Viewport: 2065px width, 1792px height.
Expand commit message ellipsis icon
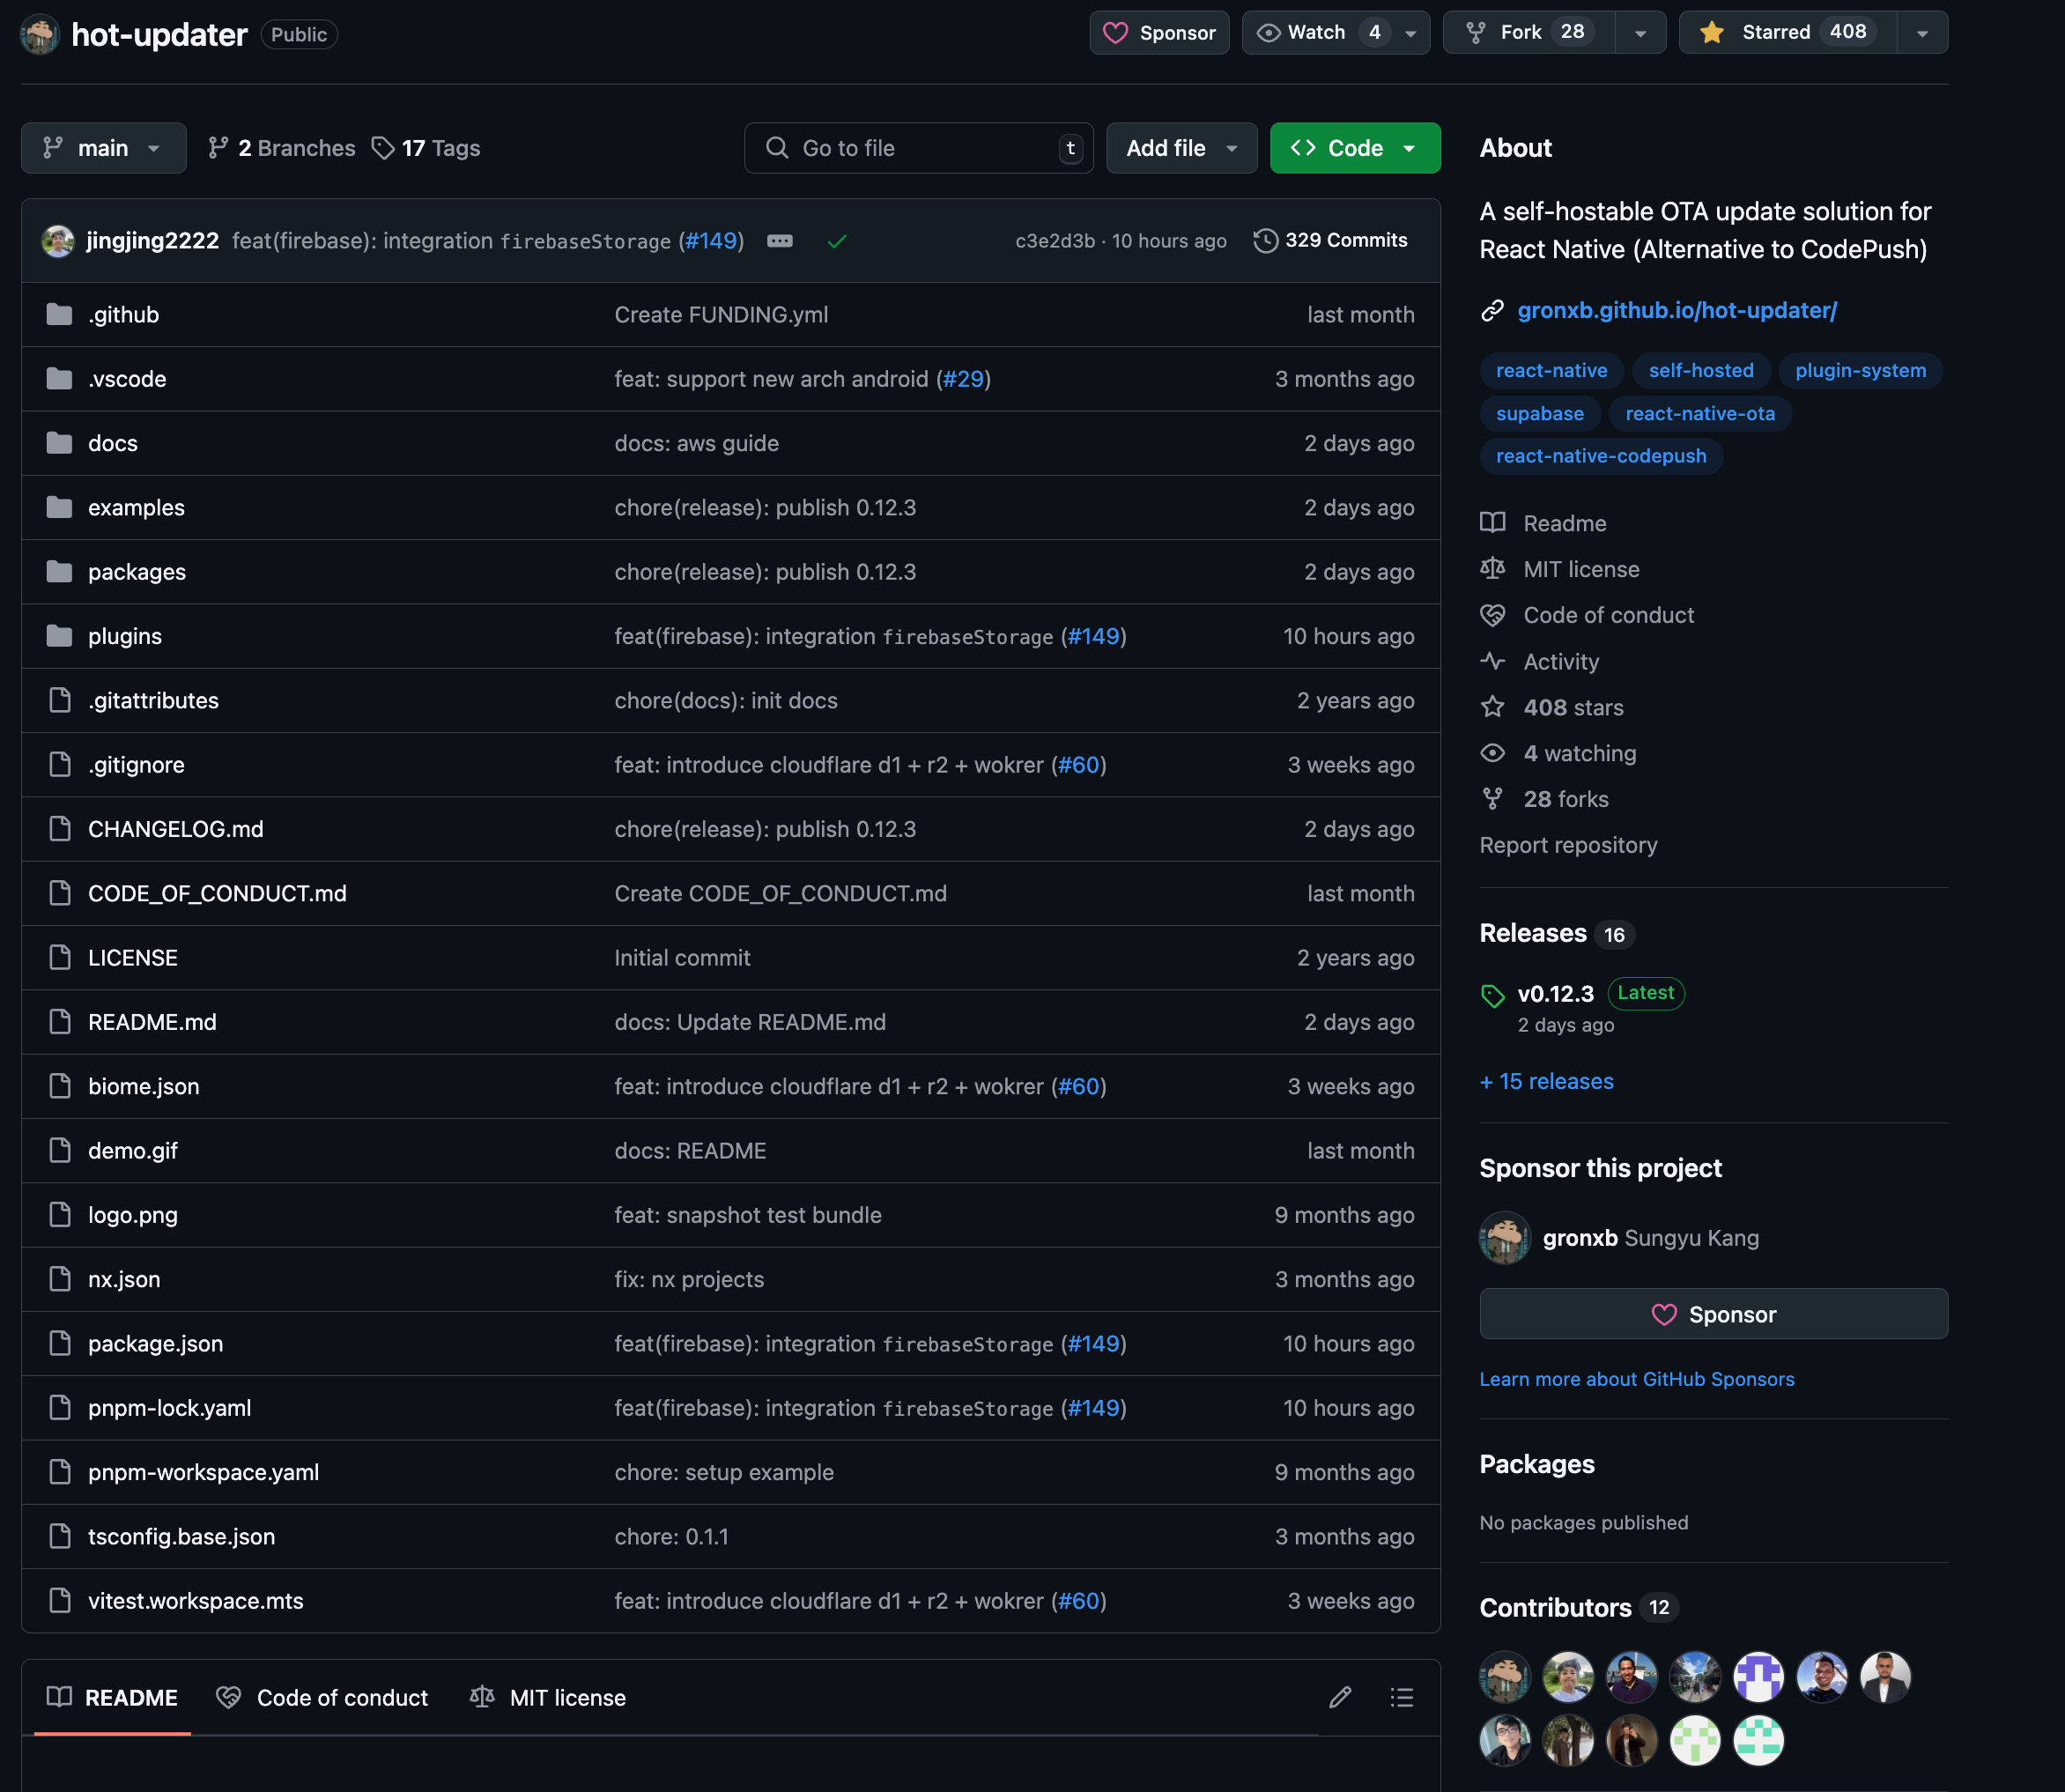click(780, 241)
